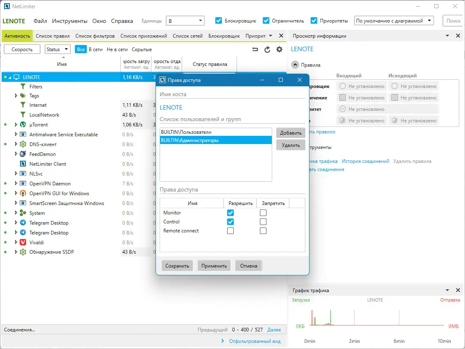Close the activity tab strip with X
Screen dimensions: 465x349
pos(281,36)
